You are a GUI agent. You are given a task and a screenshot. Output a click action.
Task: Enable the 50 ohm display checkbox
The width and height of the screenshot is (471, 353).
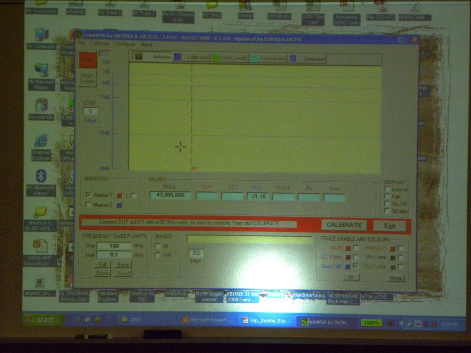pyautogui.click(x=387, y=211)
